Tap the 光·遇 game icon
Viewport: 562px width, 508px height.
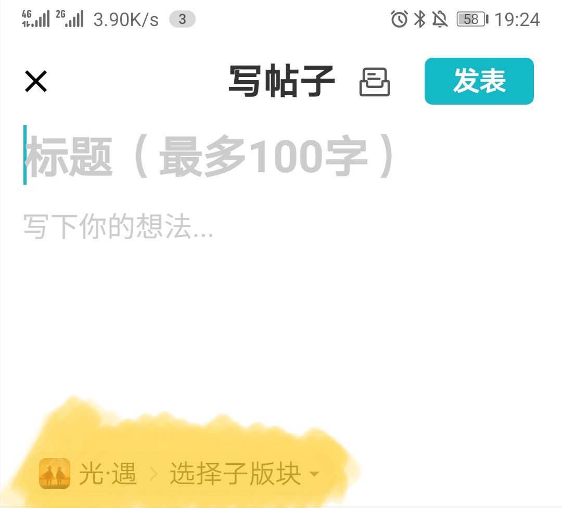pyautogui.click(x=55, y=474)
